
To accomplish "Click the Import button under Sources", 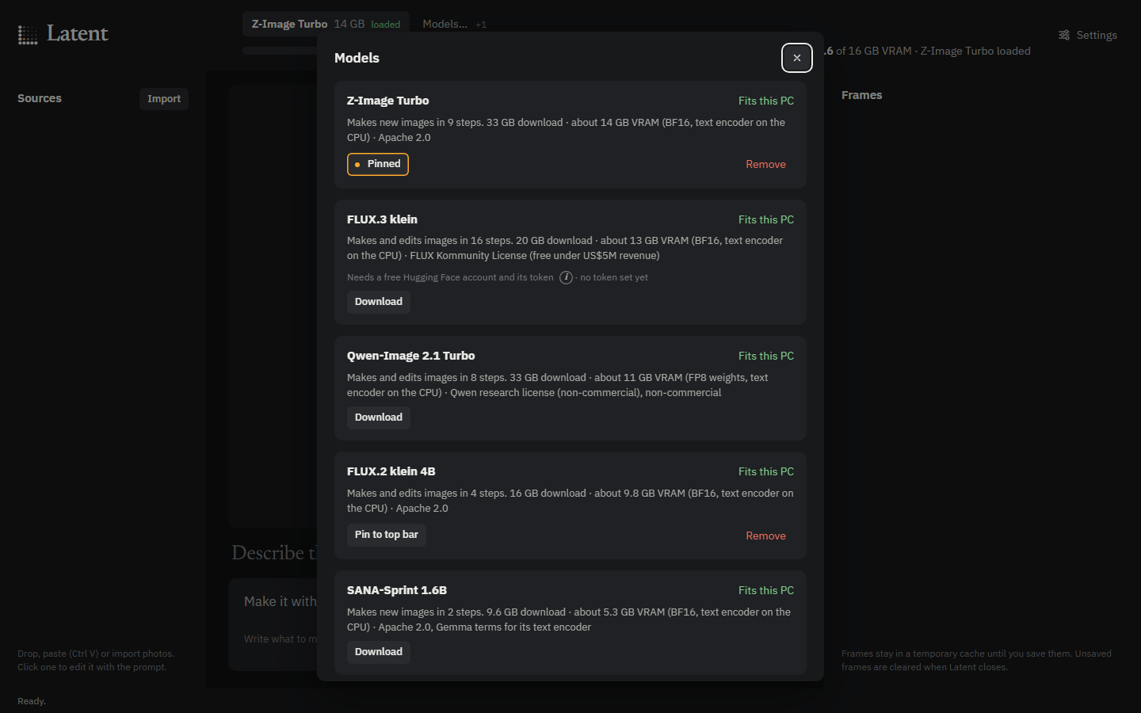I will [x=164, y=99].
